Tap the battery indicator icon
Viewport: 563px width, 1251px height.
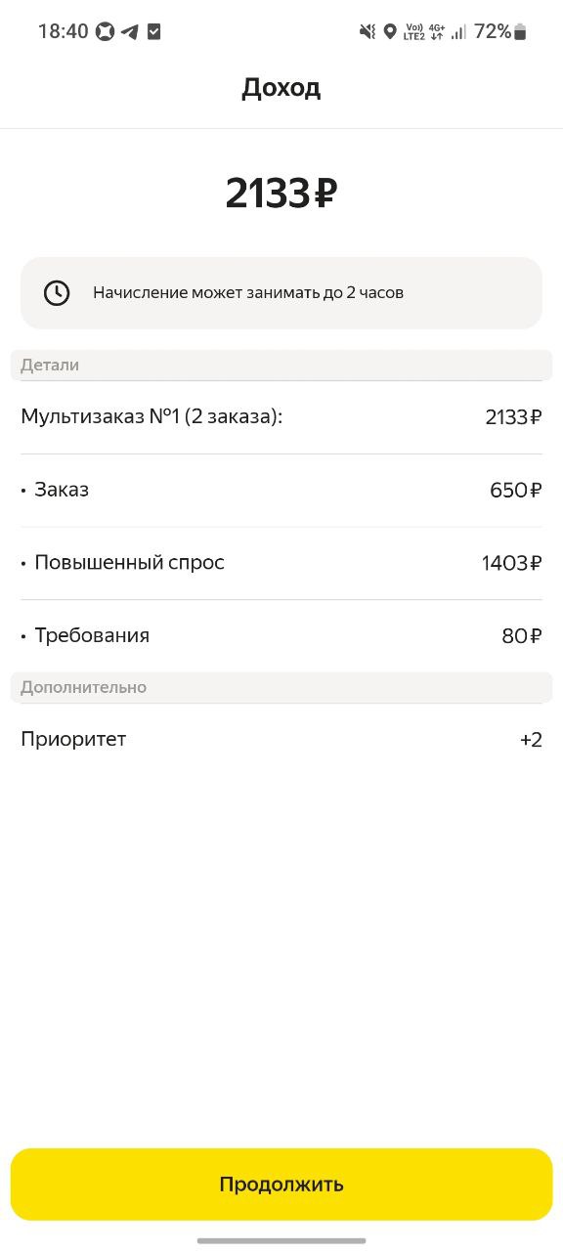520,31
